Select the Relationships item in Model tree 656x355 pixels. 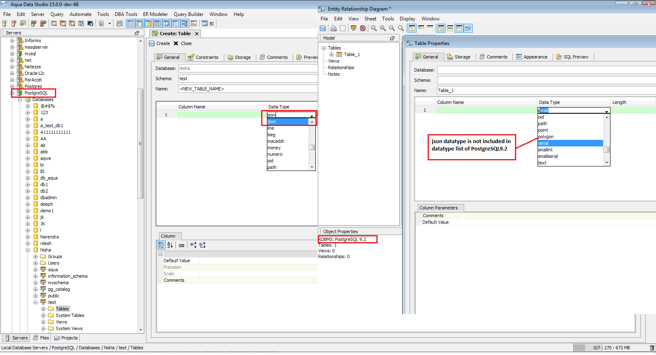click(x=341, y=67)
